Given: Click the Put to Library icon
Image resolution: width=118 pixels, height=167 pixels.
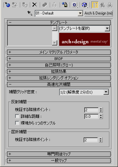Looking at the screenshot, I should (65, 5).
